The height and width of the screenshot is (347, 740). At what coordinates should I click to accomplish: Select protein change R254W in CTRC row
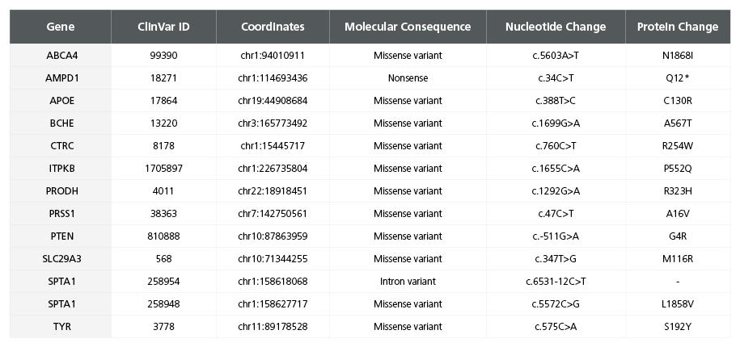coord(678,146)
